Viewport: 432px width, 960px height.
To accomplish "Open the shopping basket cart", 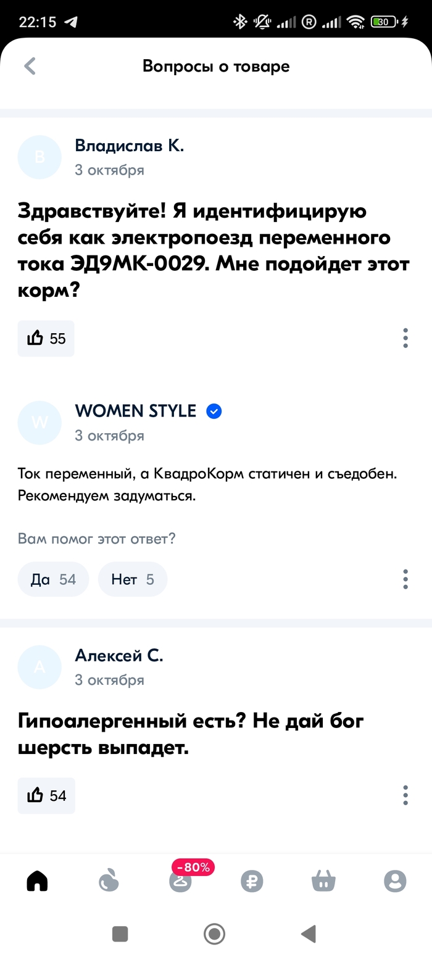I will (x=323, y=882).
